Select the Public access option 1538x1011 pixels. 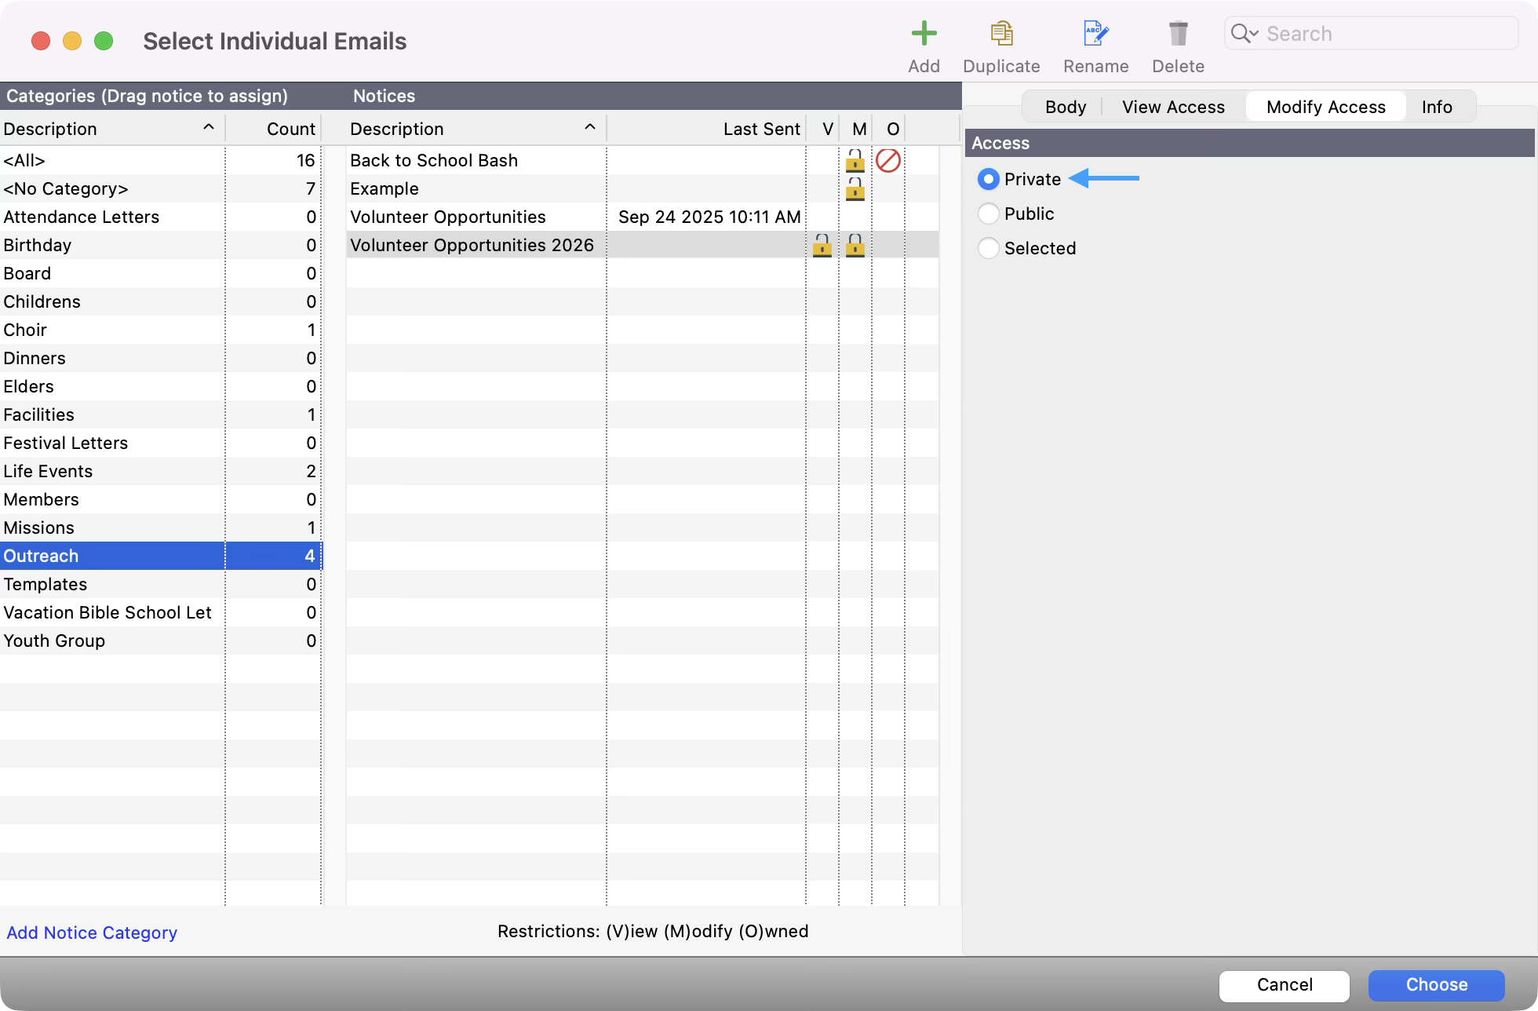coord(989,214)
